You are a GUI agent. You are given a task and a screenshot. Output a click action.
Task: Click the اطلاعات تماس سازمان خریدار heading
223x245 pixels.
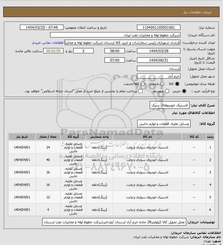coord(195,233)
